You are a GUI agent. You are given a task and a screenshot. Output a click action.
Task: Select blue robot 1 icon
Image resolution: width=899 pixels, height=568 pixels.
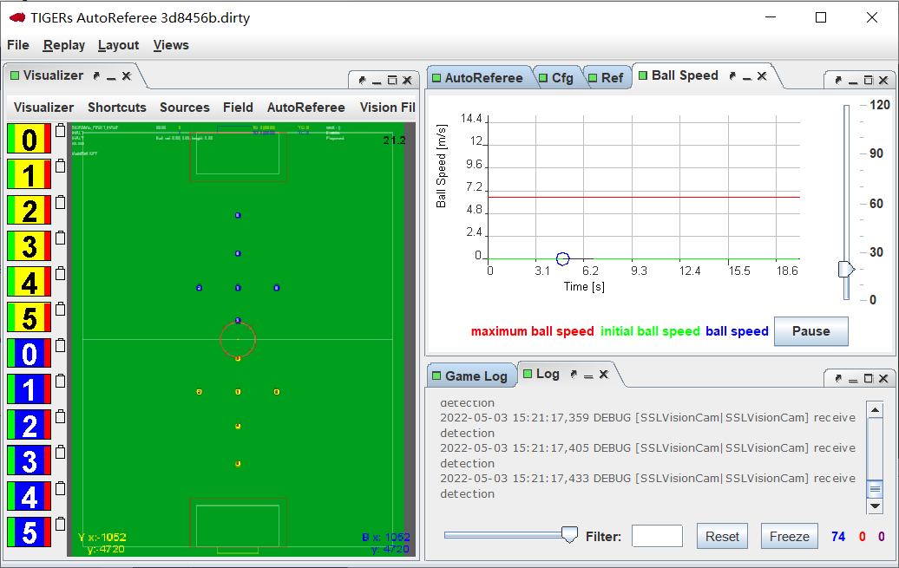[x=29, y=388]
